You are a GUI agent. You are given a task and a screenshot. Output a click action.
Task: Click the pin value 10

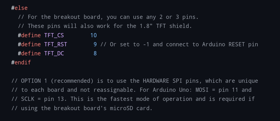coord(93,35)
